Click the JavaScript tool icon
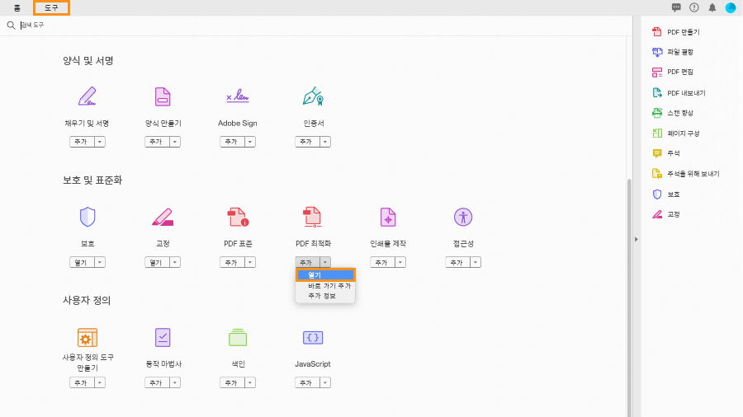 click(x=313, y=337)
